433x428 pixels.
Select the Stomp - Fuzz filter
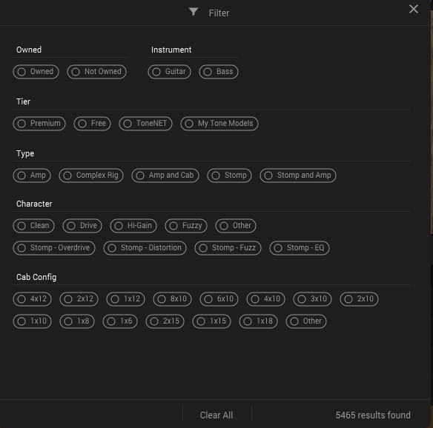pos(228,248)
